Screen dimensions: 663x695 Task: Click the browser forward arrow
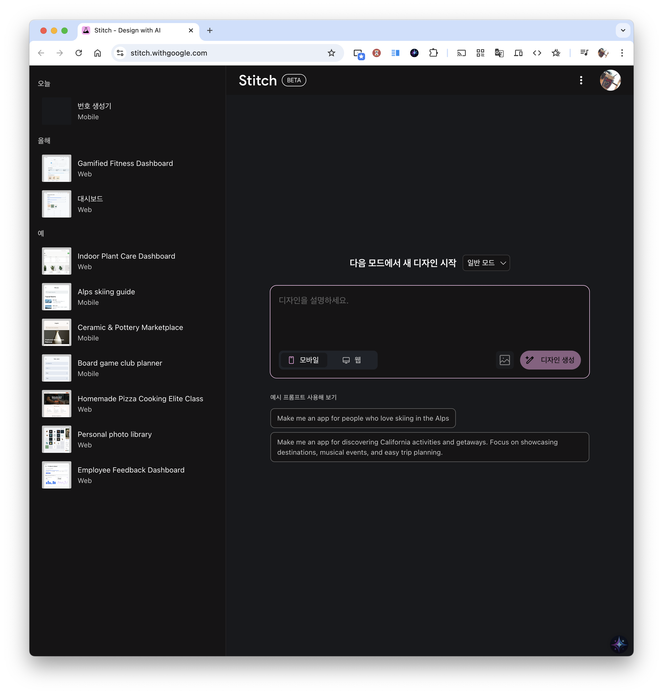pos(60,53)
